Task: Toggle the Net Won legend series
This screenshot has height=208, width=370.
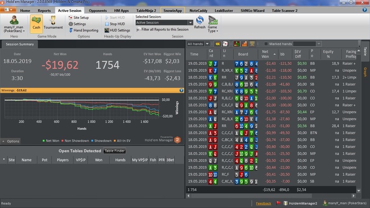Action: (x=51, y=140)
